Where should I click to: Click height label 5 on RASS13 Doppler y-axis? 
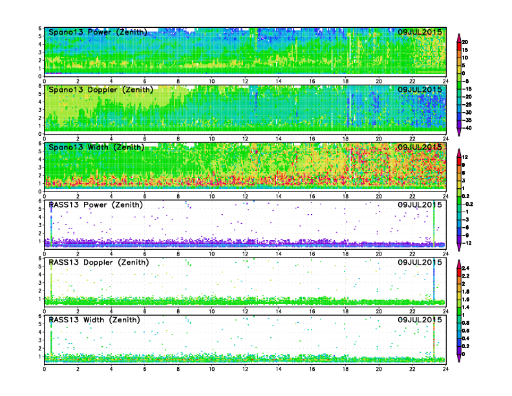[x=40, y=267]
